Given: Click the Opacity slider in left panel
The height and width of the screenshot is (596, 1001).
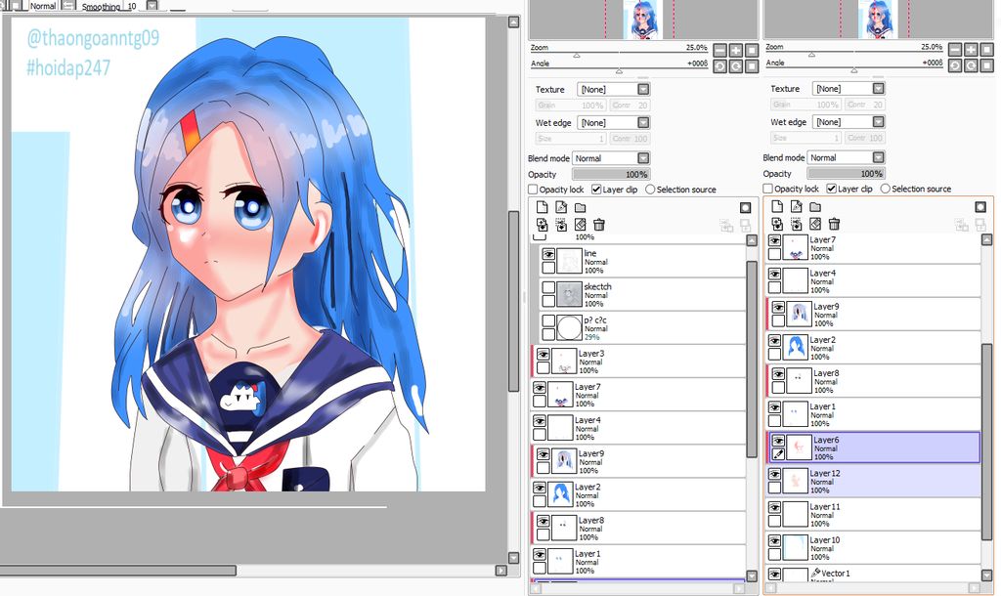Looking at the screenshot, I should (x=611, y=174).
